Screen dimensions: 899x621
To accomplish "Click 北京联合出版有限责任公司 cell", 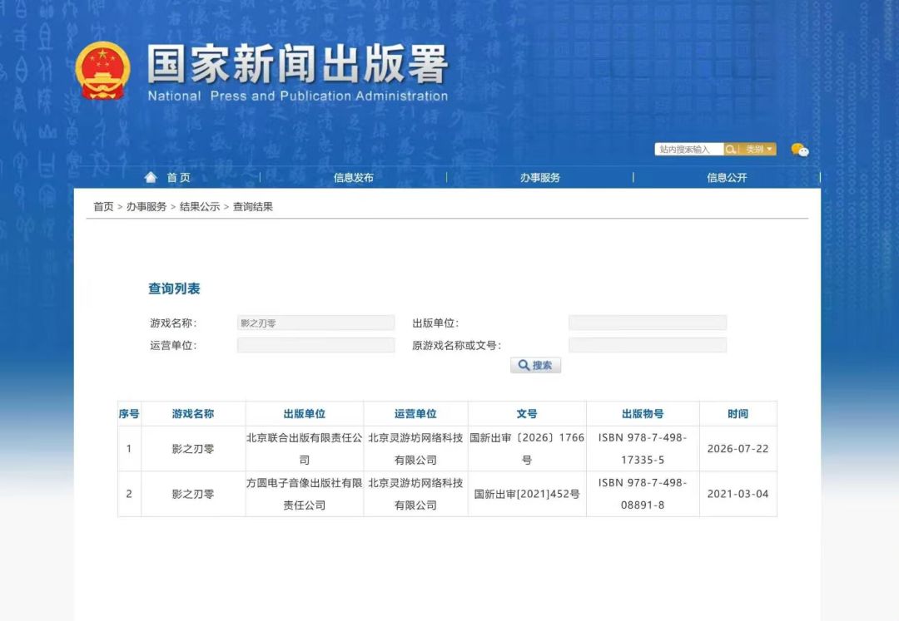I will [305, 449].
